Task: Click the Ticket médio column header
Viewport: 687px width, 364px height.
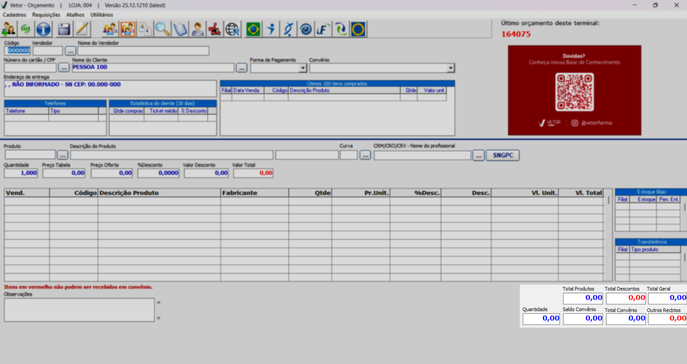Action: (x=161, y=111)
